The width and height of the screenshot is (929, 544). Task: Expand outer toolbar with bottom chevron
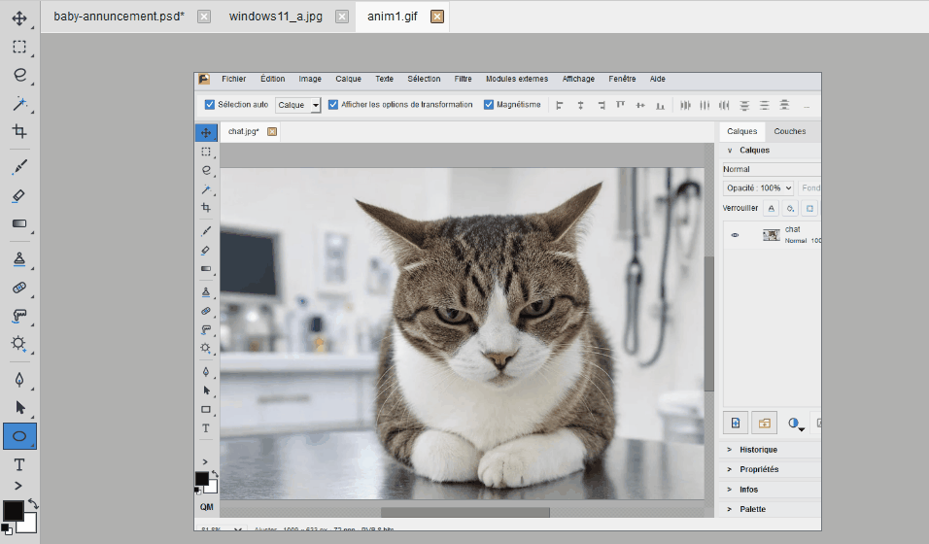[x=17, y=486]
